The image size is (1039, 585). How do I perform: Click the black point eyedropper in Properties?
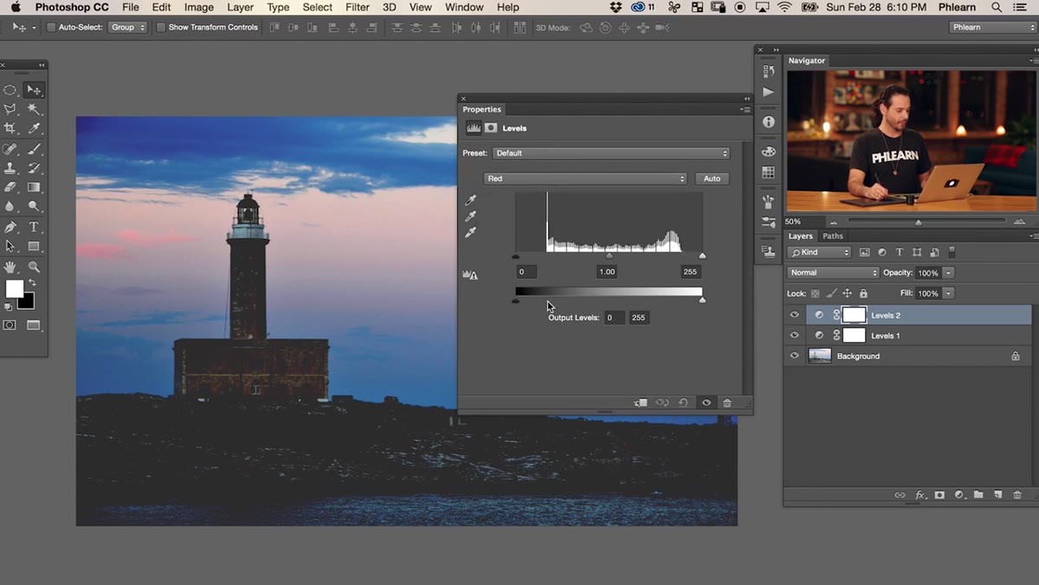pos(471,201)
